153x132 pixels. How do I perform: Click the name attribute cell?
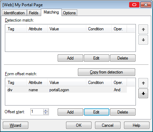click(33, 90)
